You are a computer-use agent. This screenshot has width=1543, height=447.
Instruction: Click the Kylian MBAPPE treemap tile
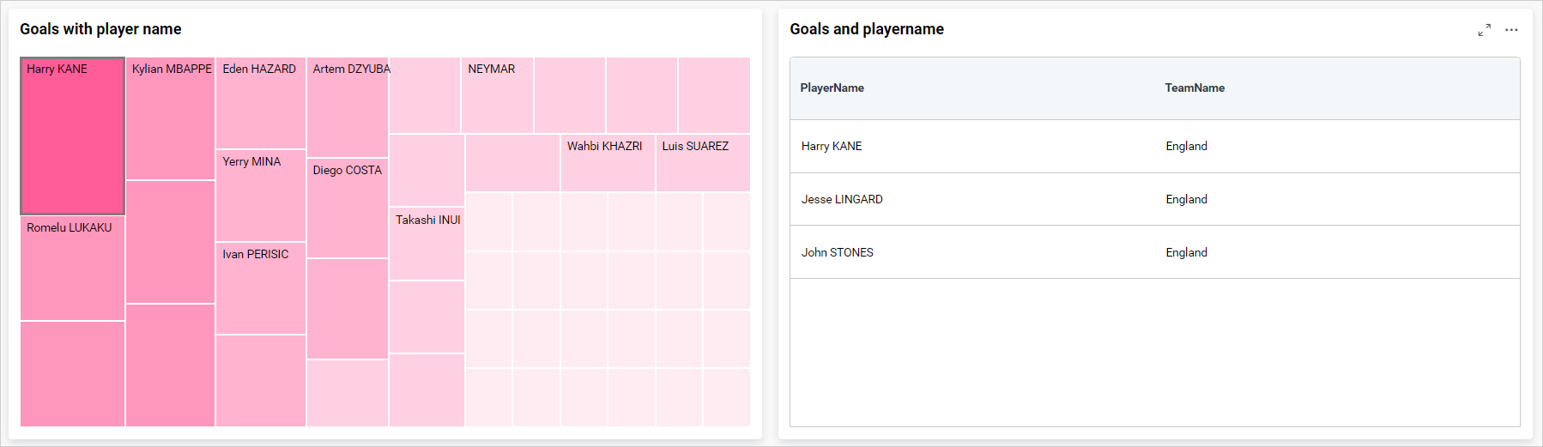[170, 120]
